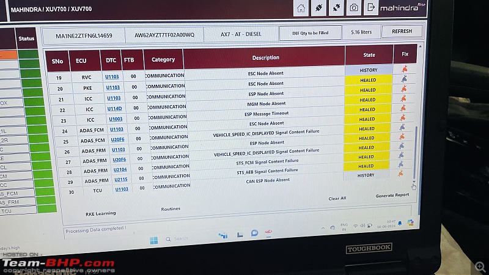Click the scrollbar down arrow of DTC table

click(414, 182)
